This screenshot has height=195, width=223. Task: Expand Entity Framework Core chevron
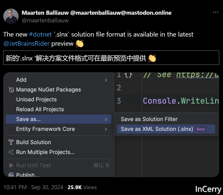pyautogui.click(x=106, y=129)
